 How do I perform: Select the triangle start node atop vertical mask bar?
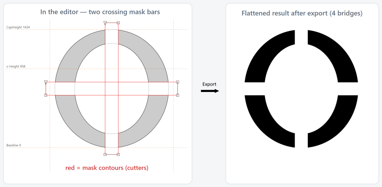(105, 23)
